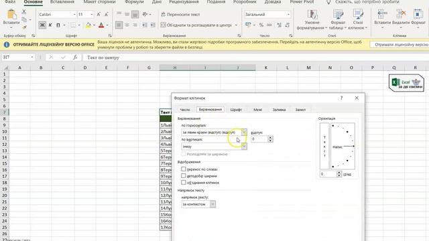Switch to Межі tab in dialog
The height and width of the screenshot is (241, 429).
click(257, 110)
